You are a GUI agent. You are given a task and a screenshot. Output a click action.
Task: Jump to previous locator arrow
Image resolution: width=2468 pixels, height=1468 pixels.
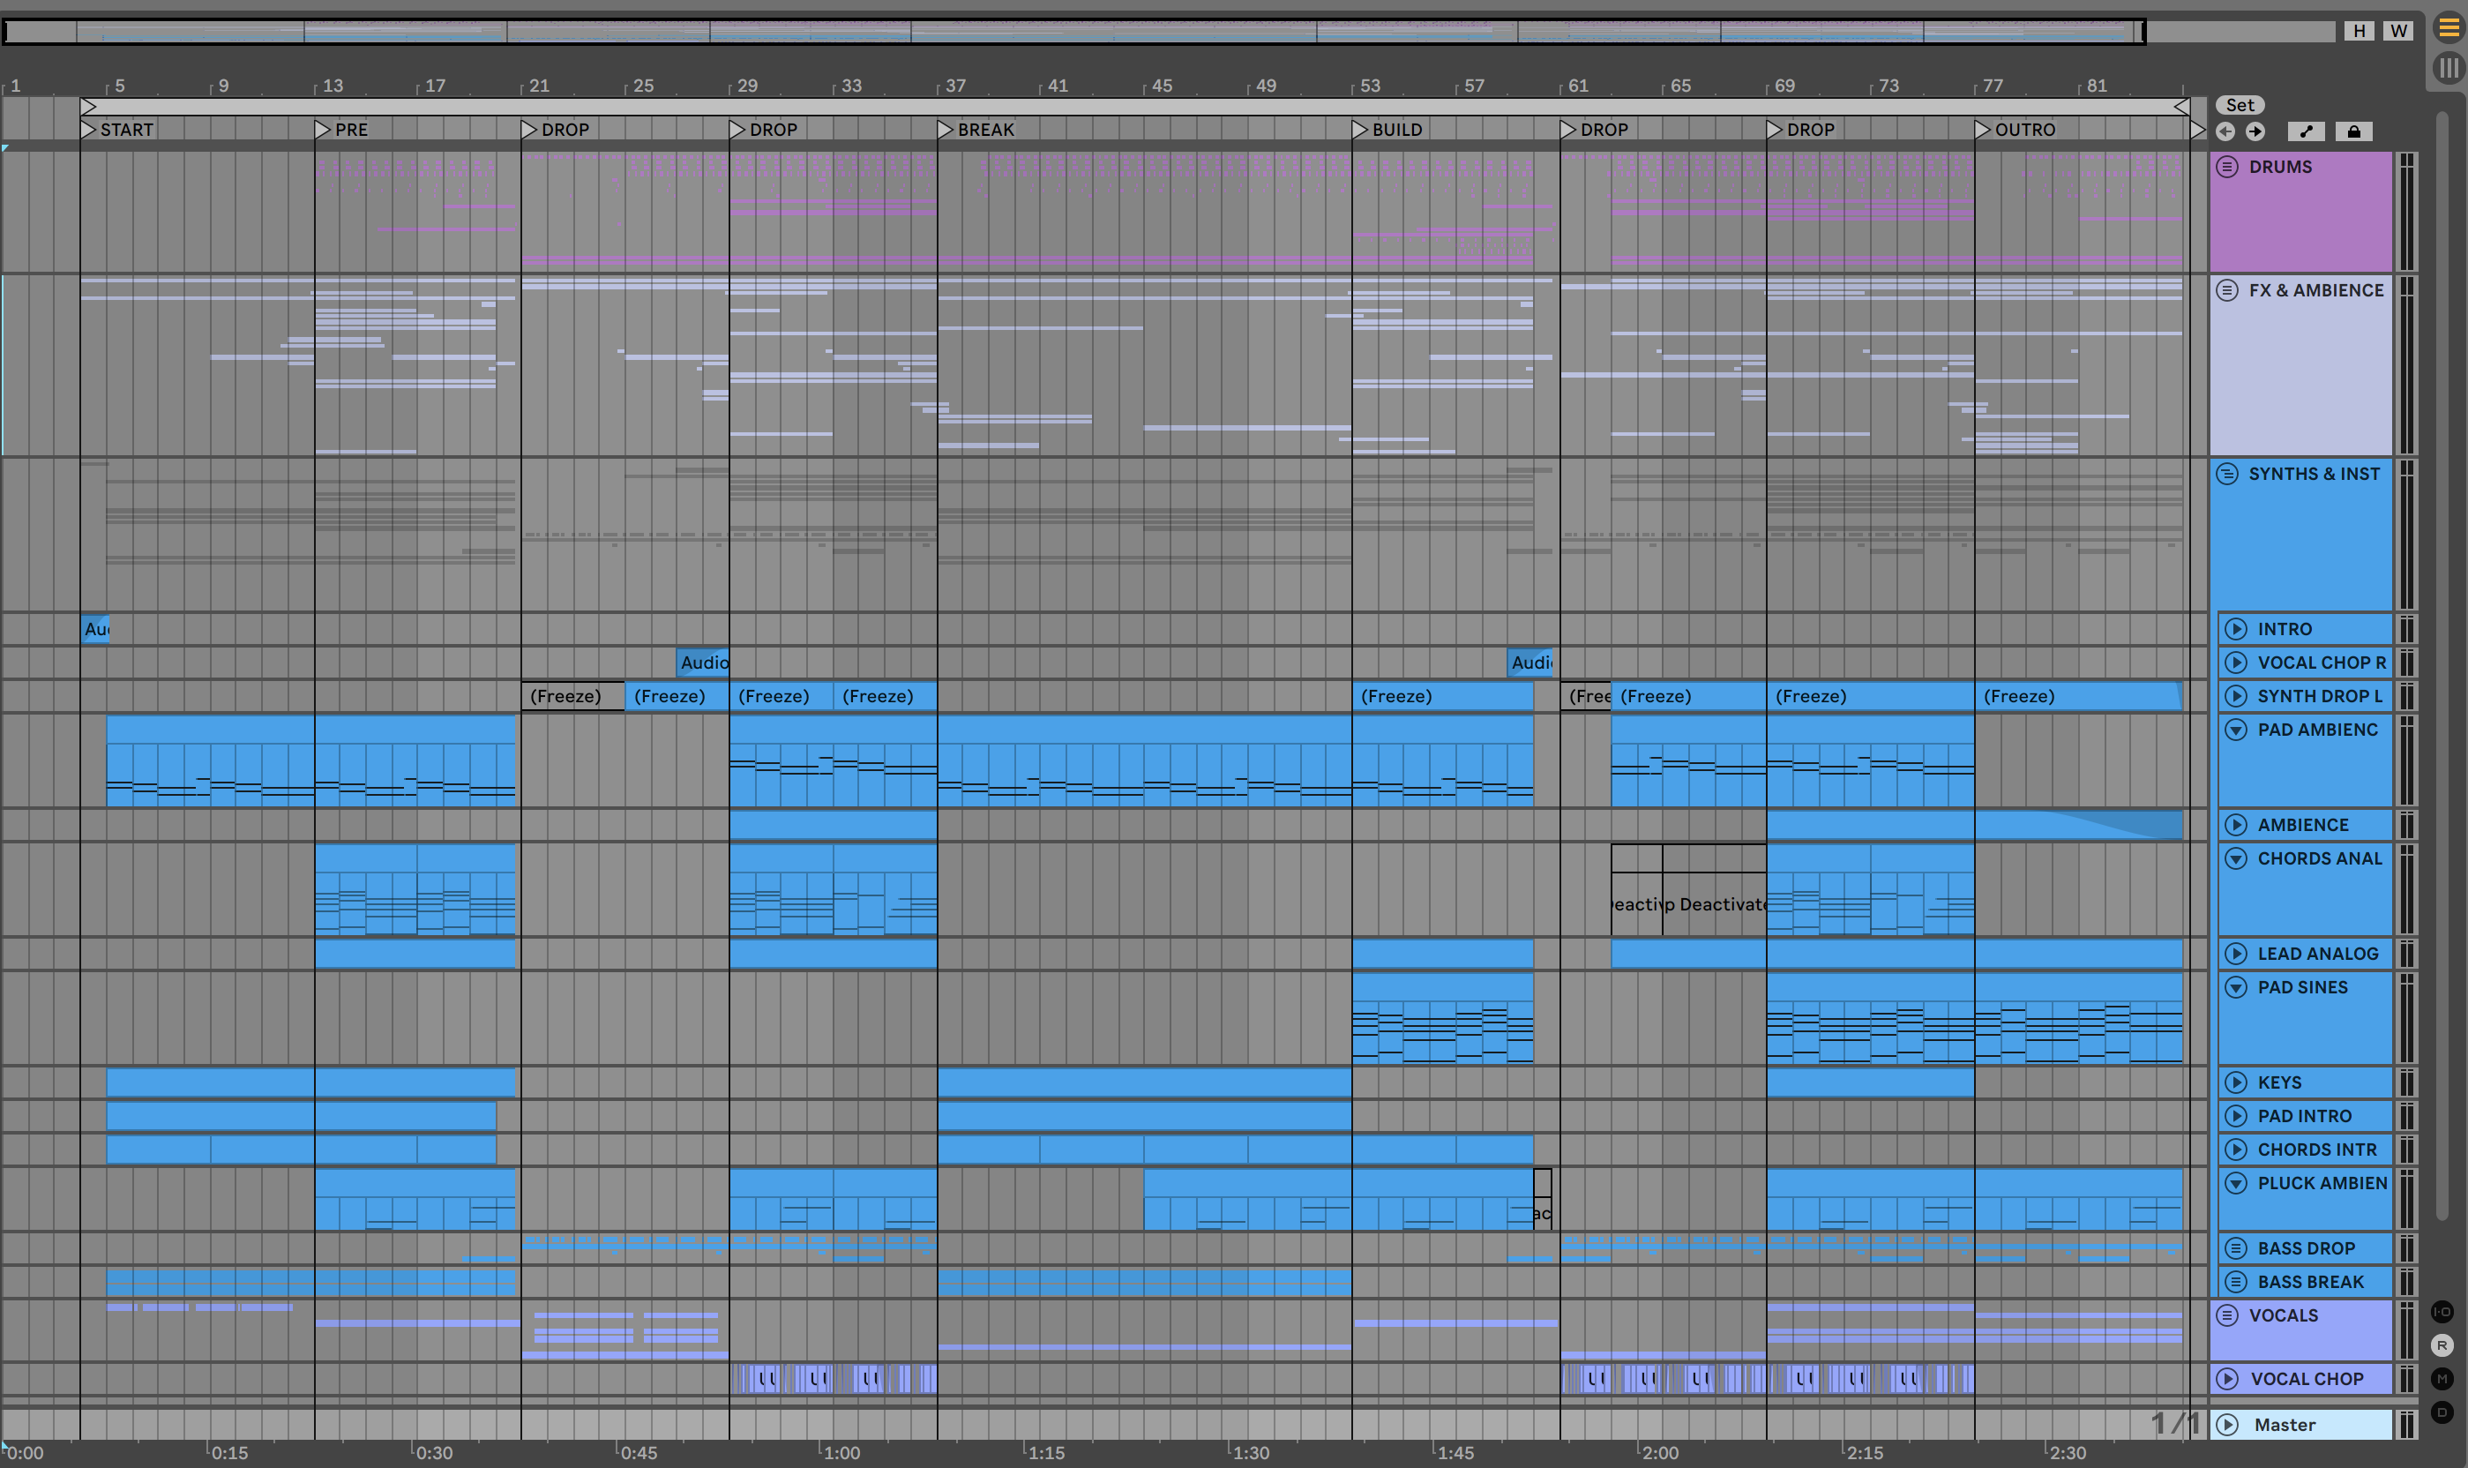coord(2225,131)
